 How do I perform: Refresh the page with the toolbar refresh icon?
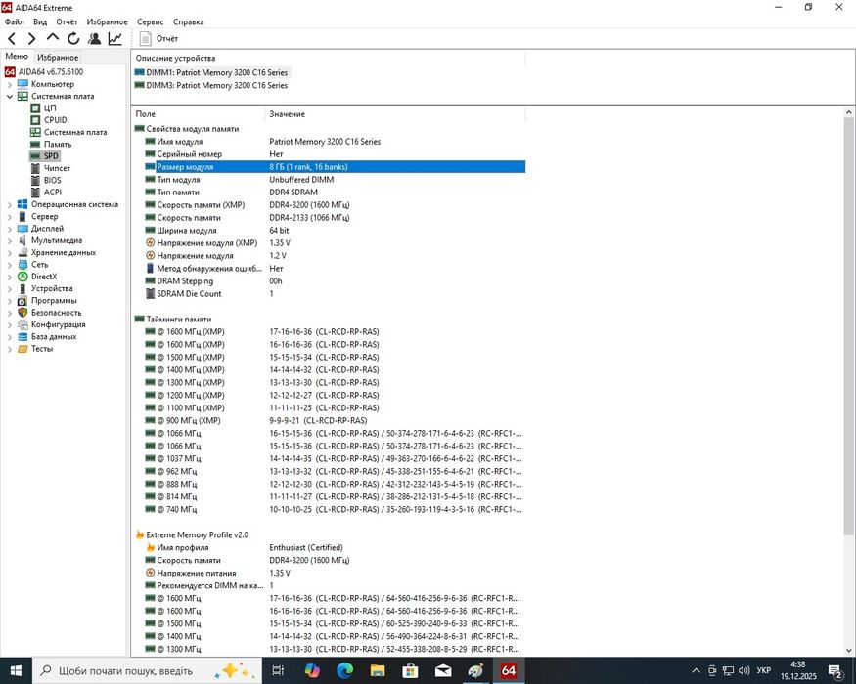[x=73, y=39]
